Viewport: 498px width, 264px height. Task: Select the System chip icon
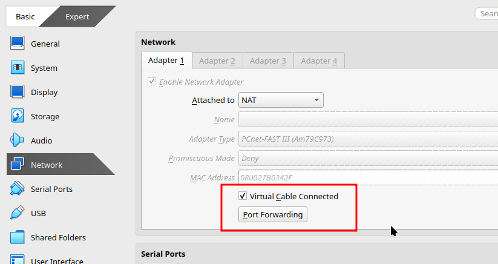[x=17, y=68]
